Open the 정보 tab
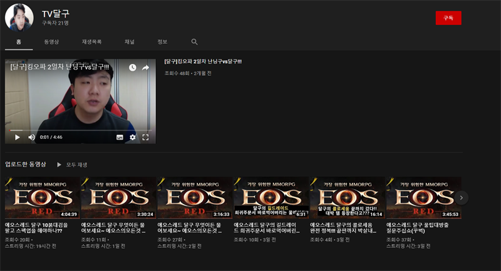Image resolution: width=501 pixels, height=271 pixels. point(162,42)
